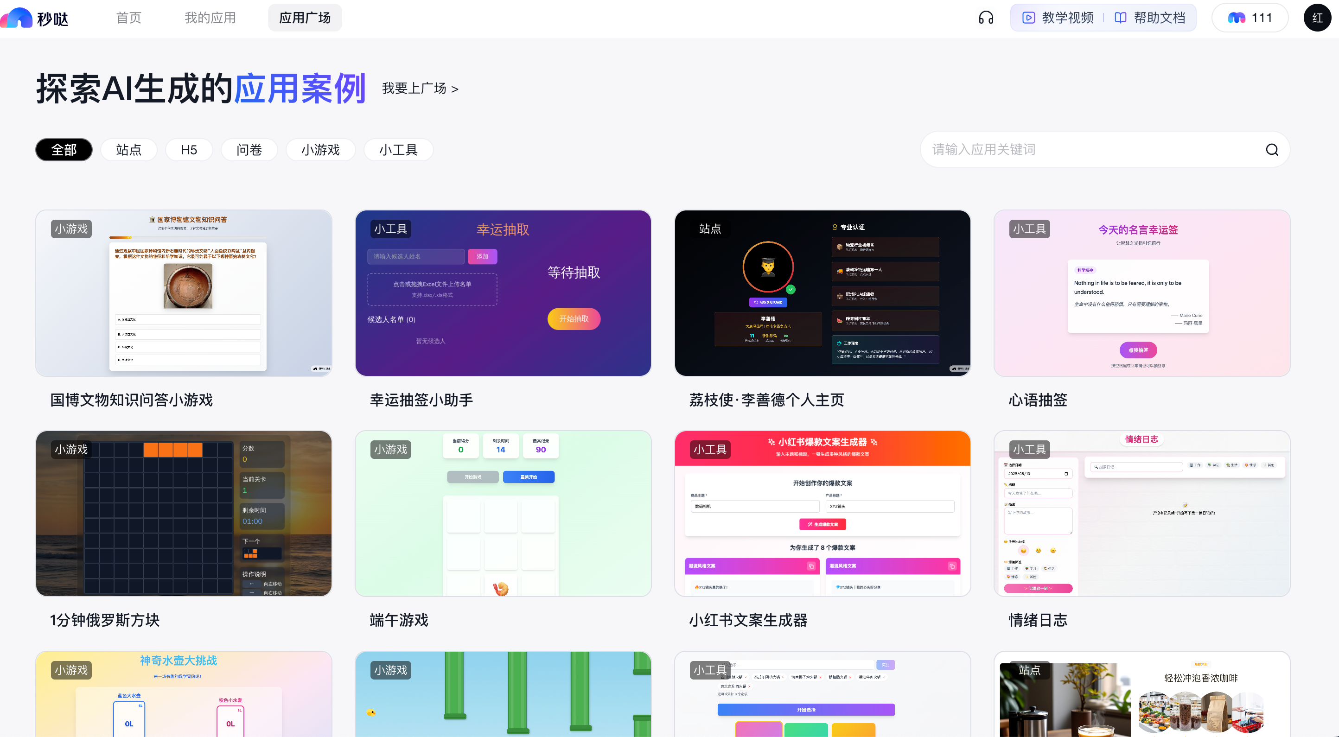The height and width of the screenshot is (737, 1339).
Task: Click 我要上广场 link
Action: [420, 89]
